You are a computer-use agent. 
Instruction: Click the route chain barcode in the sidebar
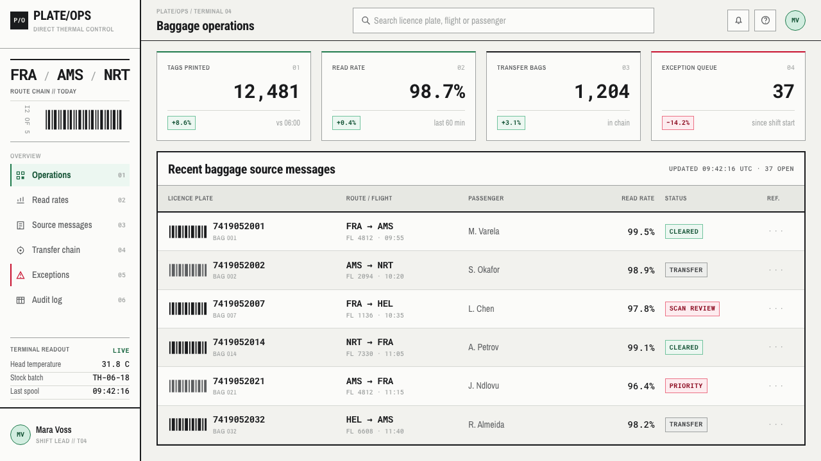(83, 120)
